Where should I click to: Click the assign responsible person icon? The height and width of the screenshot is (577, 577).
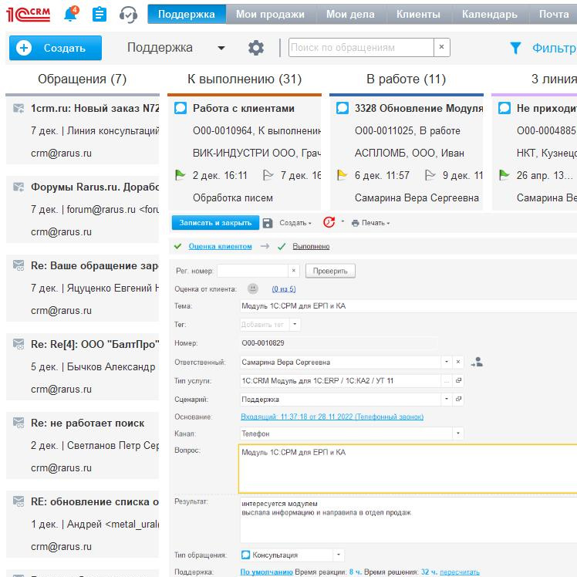(x=476, y=362)
